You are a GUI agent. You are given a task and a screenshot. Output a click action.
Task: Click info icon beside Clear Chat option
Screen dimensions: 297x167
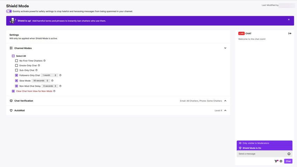(x=54, y=91)
